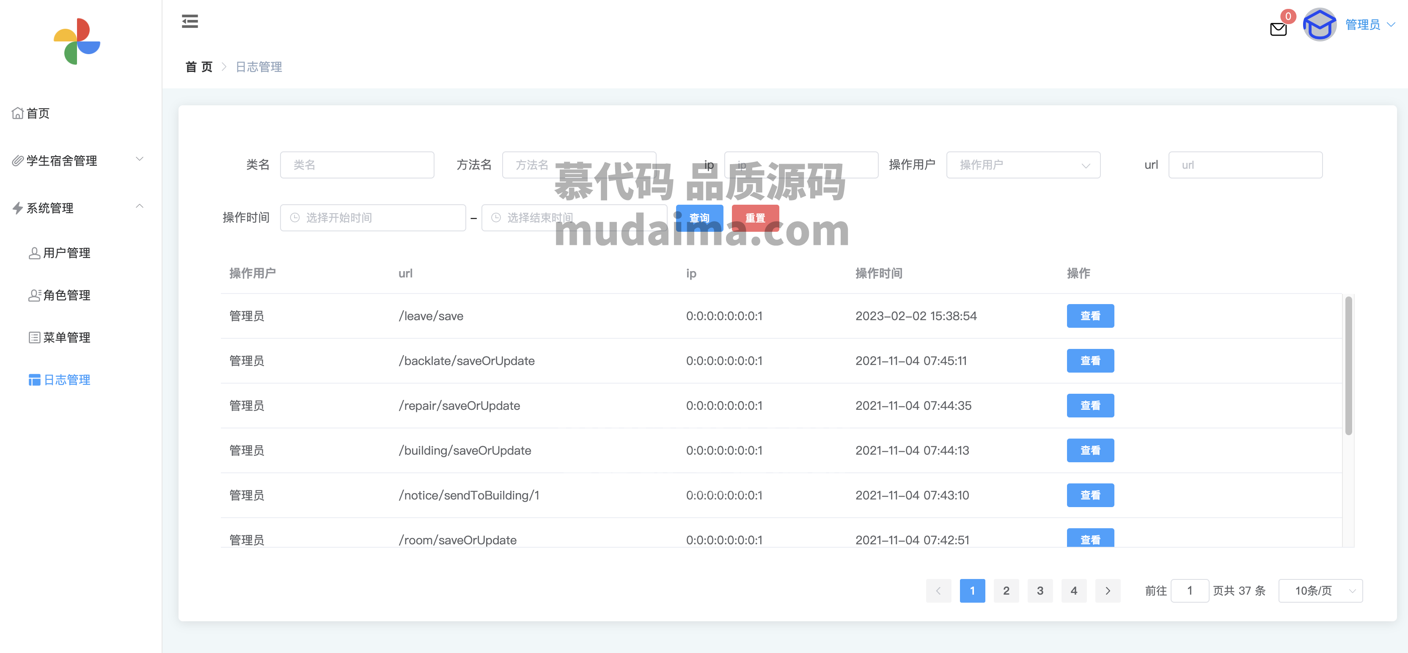The width and height of the screenshot is (1408, 653).
Task: Open the 操作用户 select dropdown
Action: point(1023,165)
